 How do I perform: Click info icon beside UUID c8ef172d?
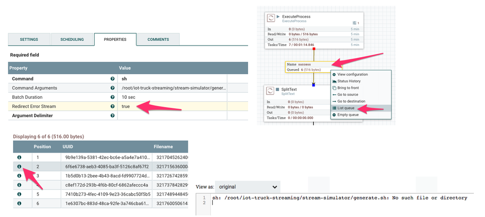[x=19, y=185]
